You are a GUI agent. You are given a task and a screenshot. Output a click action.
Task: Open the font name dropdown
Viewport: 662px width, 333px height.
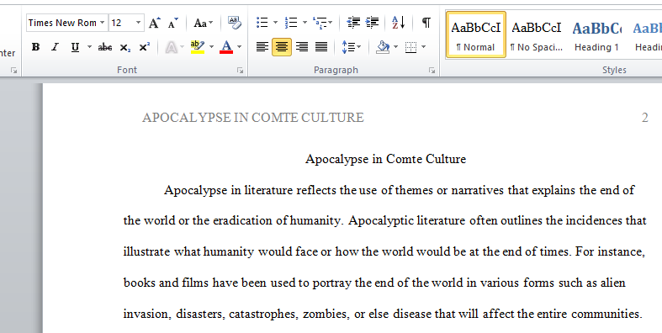pyautogui.click(x=102, y=23)
